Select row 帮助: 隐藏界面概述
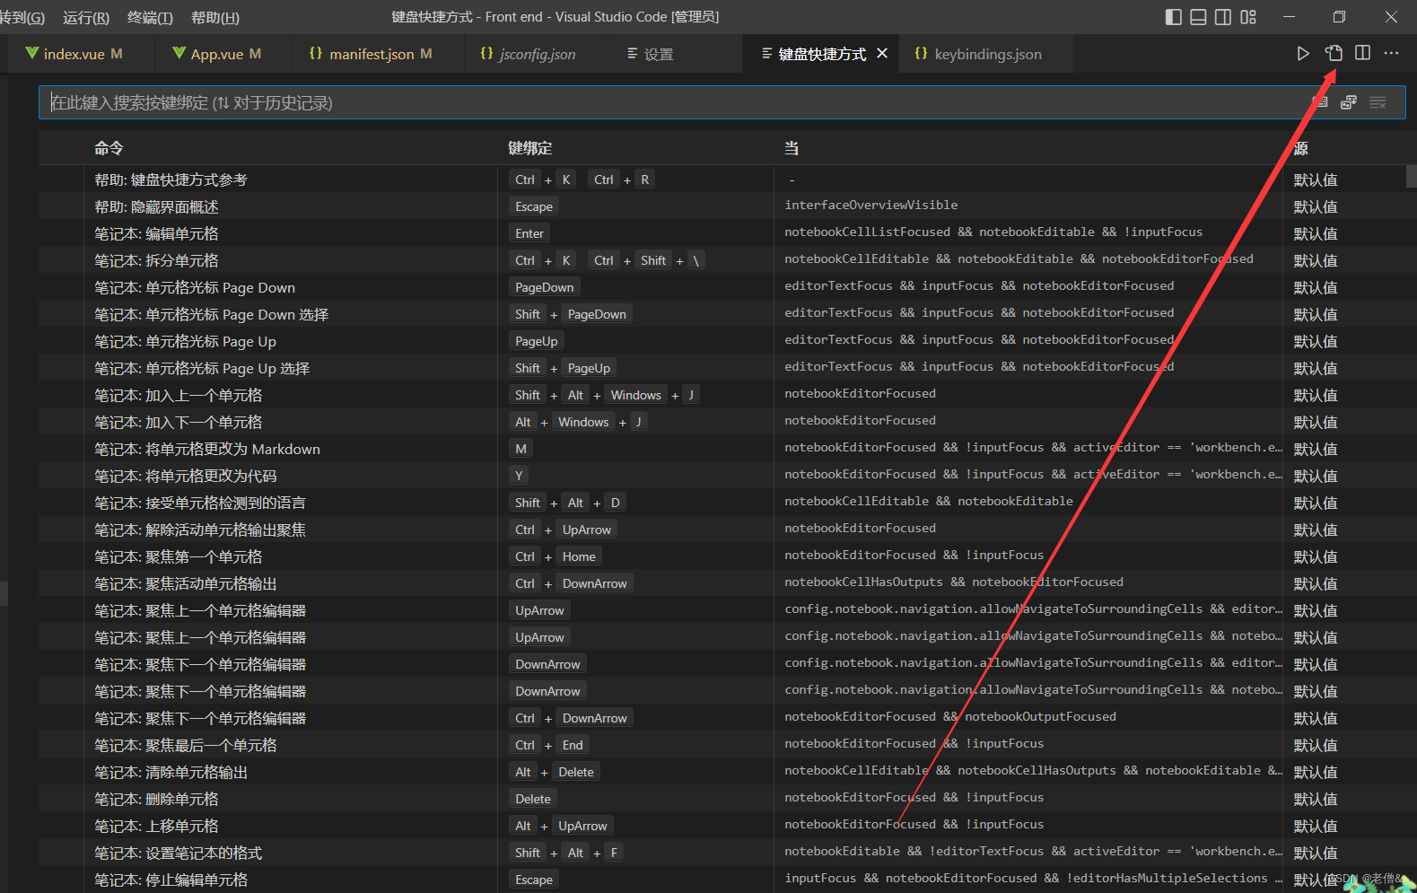This screenshot has width=1417, height=893. (722, 206)
